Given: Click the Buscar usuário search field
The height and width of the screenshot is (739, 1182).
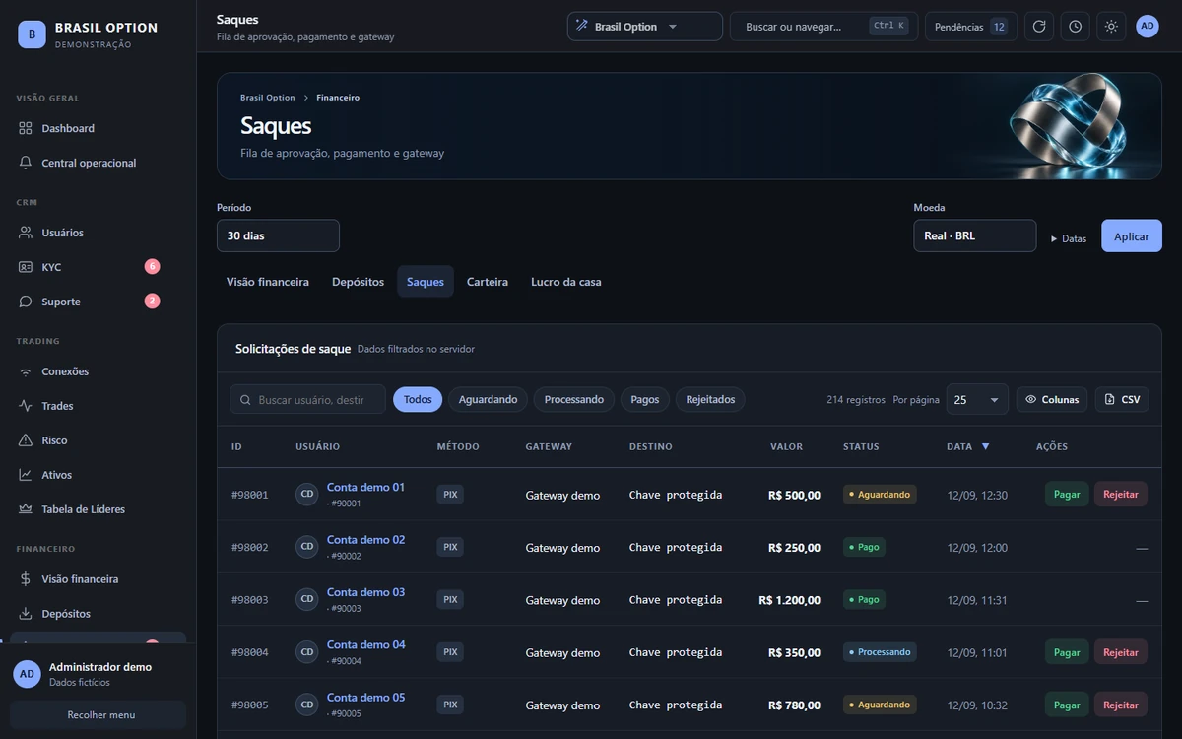Looking at the screenshot, I should pos(308,399).
